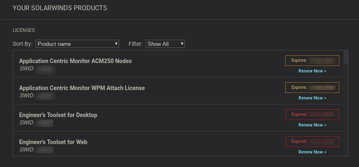Click the Expires badge for ACM250 Nodes

[x=312, y=61]
